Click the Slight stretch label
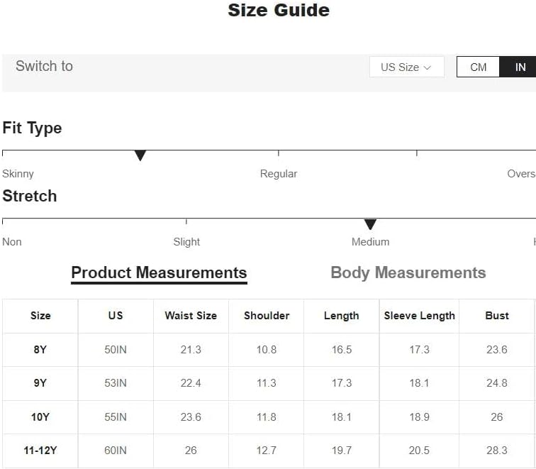536x469 pixels. pos(186,242)
